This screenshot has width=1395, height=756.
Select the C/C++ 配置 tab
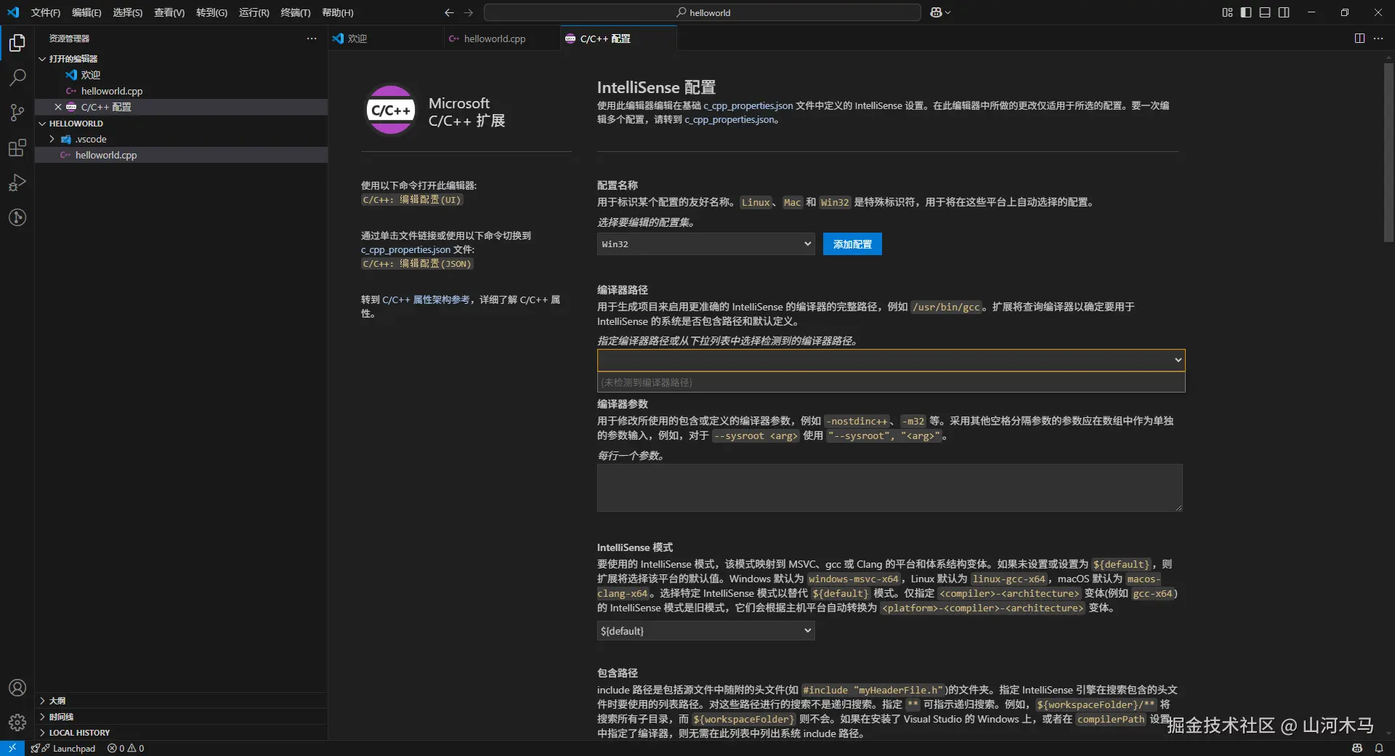point(618,39)
